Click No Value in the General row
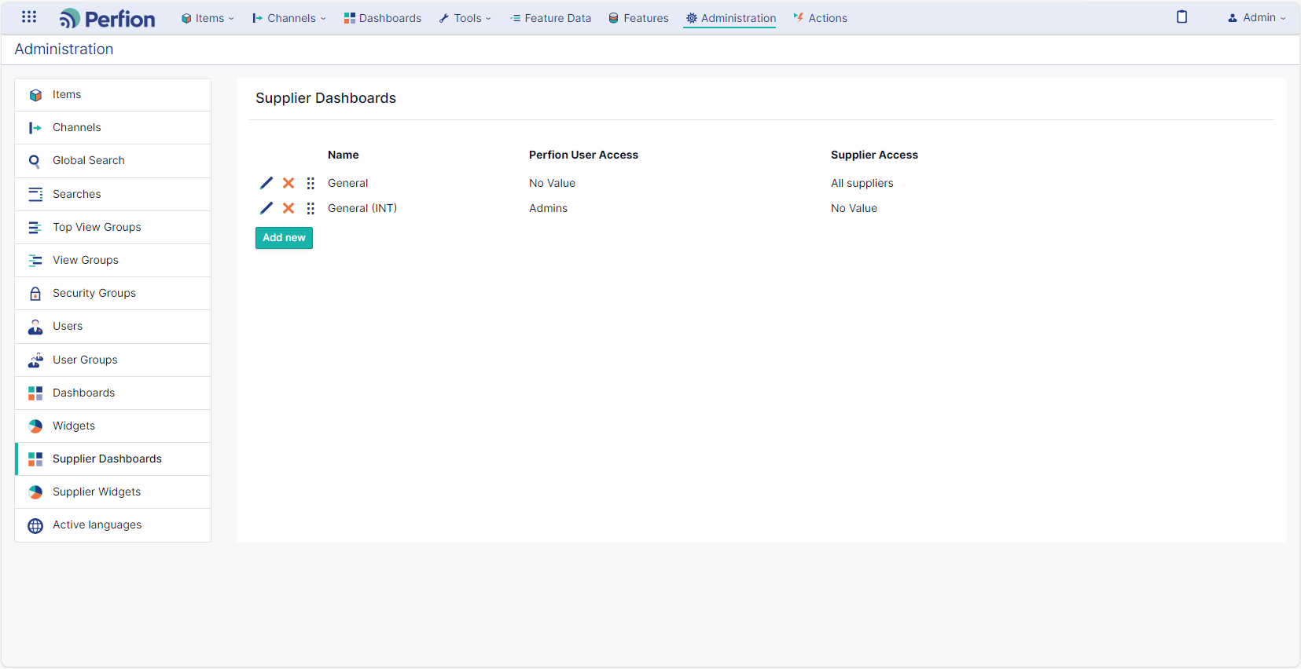The image size is (1301, 669). pos(552,183)
